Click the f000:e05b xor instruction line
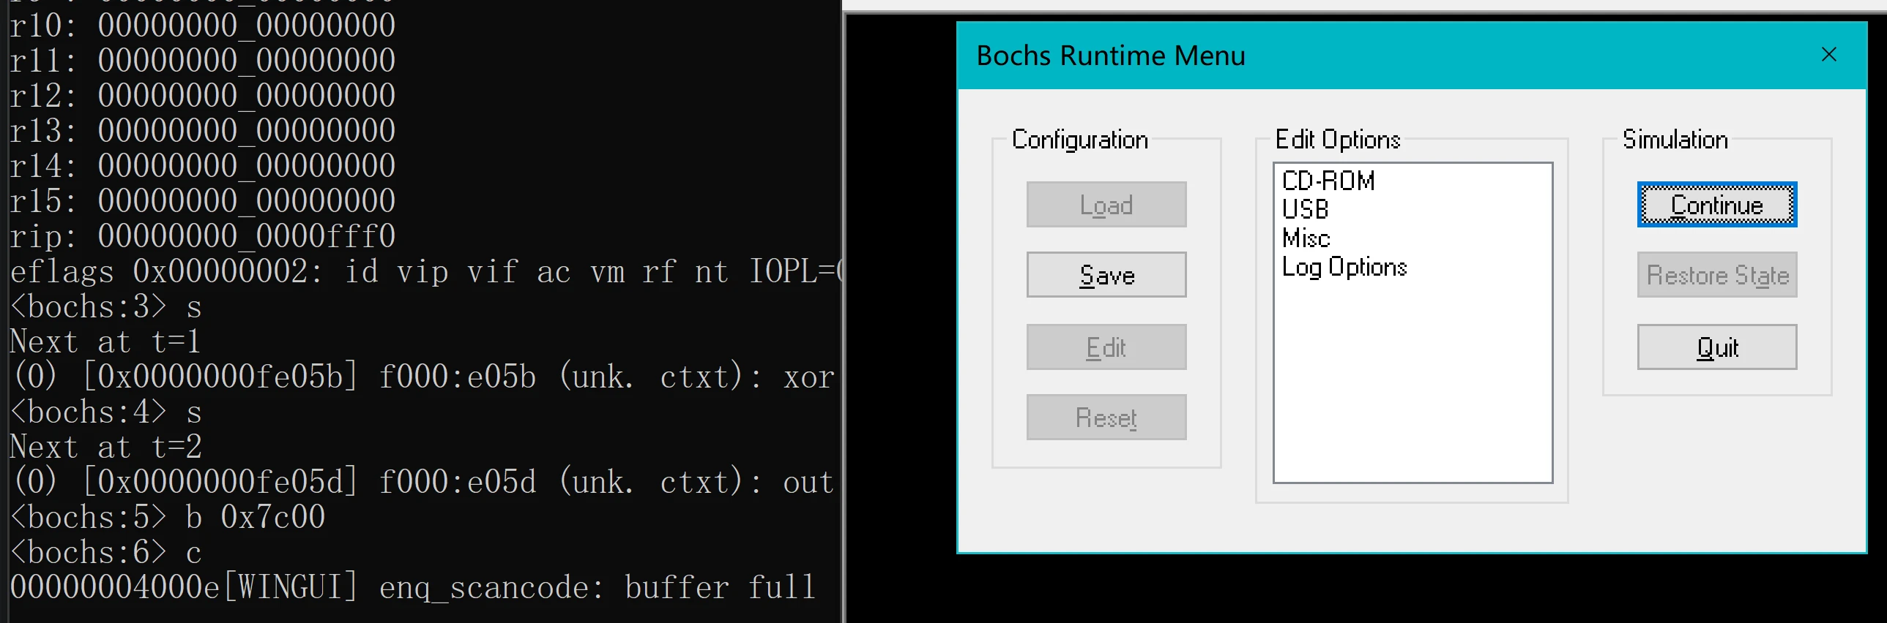The width and height of the screenshot is (1887, 623). click(x=424, y=377)
